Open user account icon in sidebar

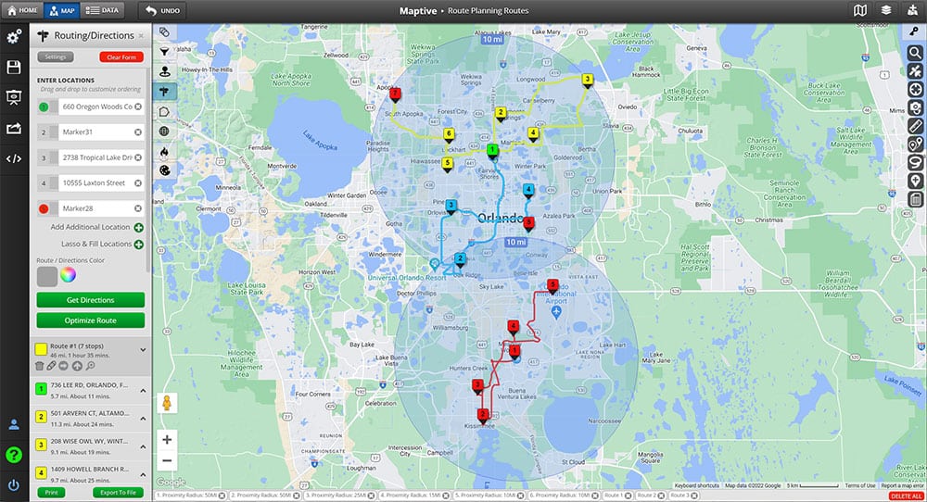tap(14, 424)
